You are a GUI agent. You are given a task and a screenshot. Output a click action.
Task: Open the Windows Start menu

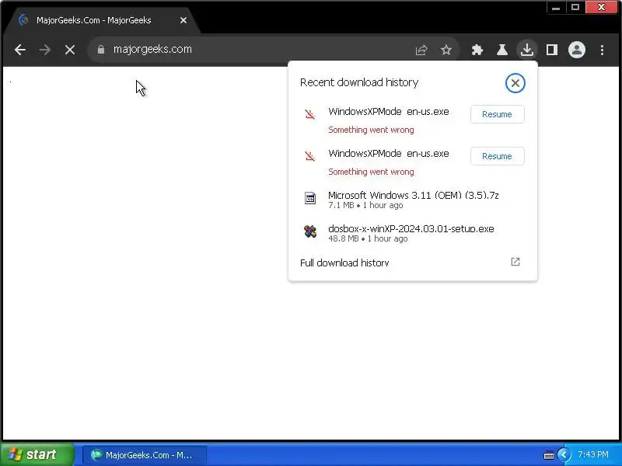pos(37,454)
